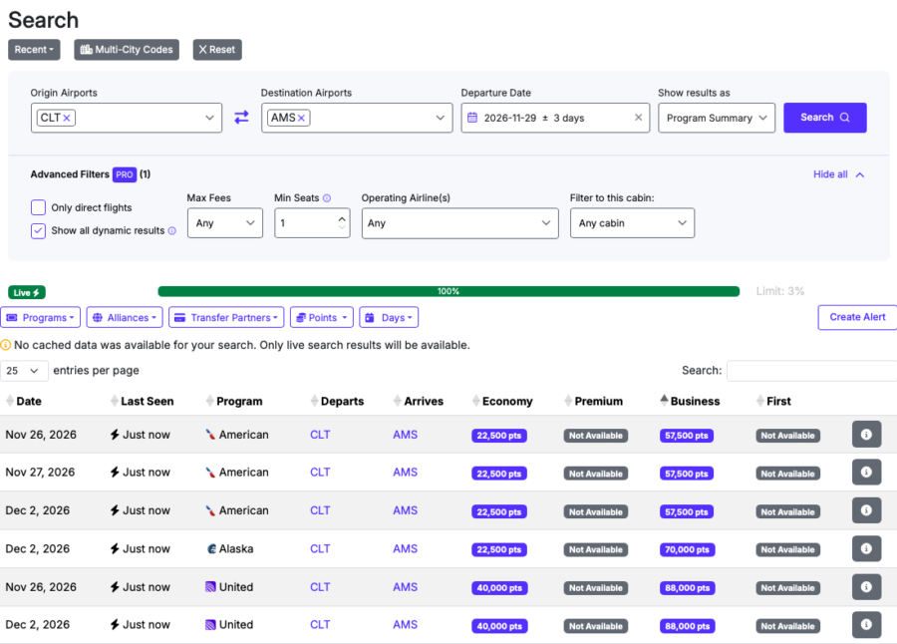Click the Search button

(x=825, y=118)
